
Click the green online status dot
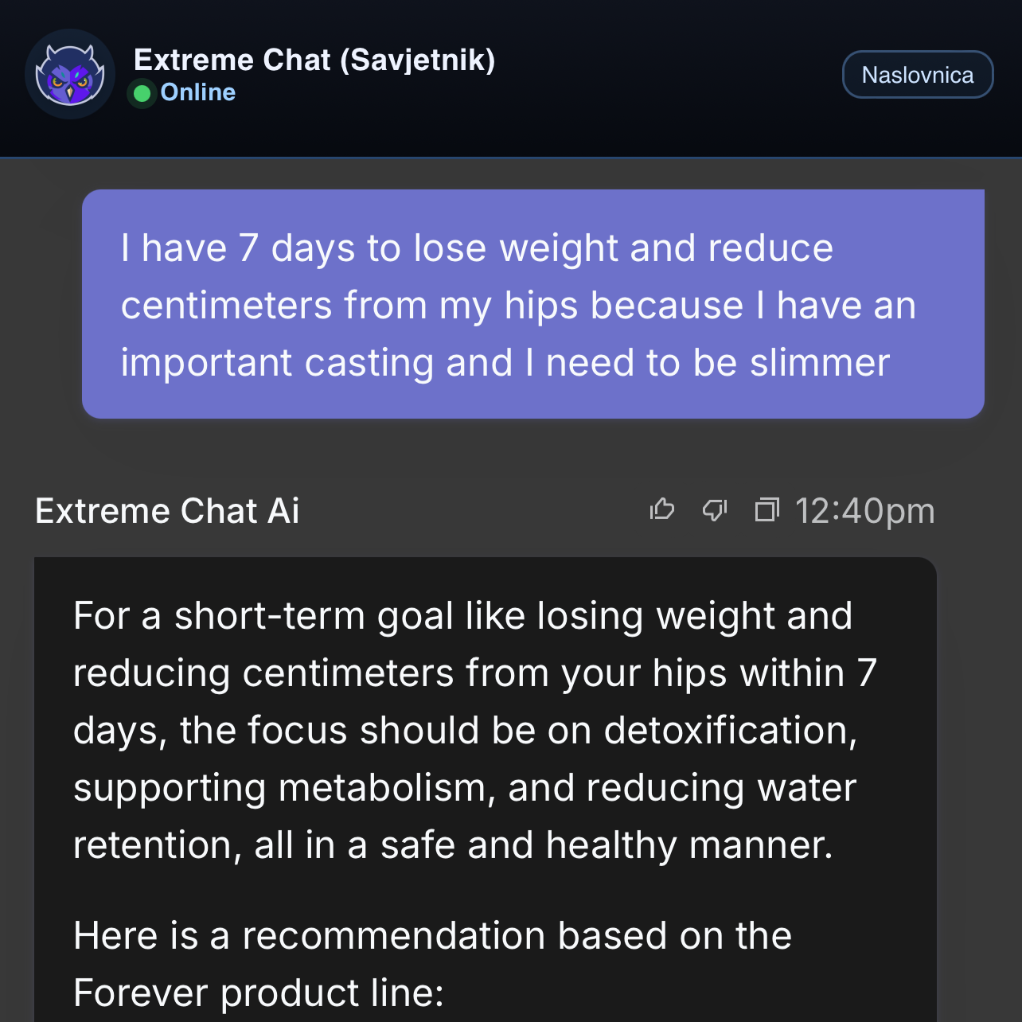coord(142,93)
